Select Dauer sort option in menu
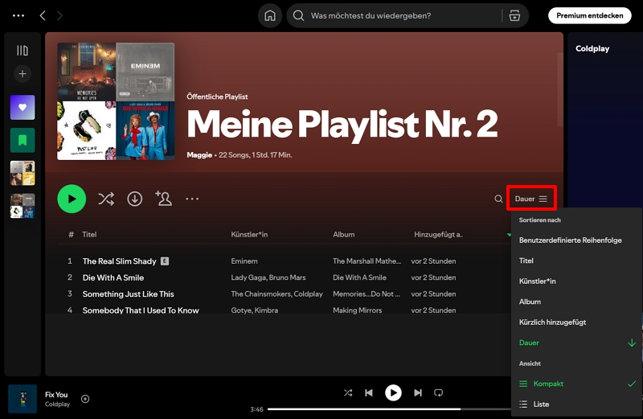The width and height of the screenshot is (643, 419). pyautogui.click(x=576, y=343)
